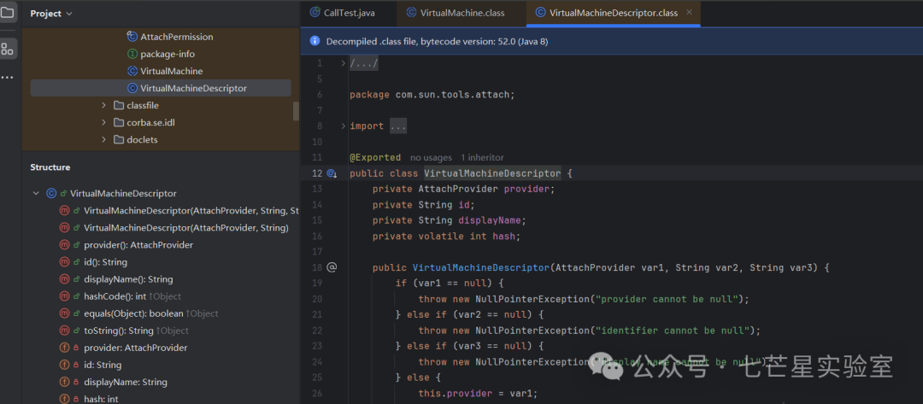Select equals(Object): boolean in Structure
Viewport: 923px width, 404px height.
(x=133, y=313)
